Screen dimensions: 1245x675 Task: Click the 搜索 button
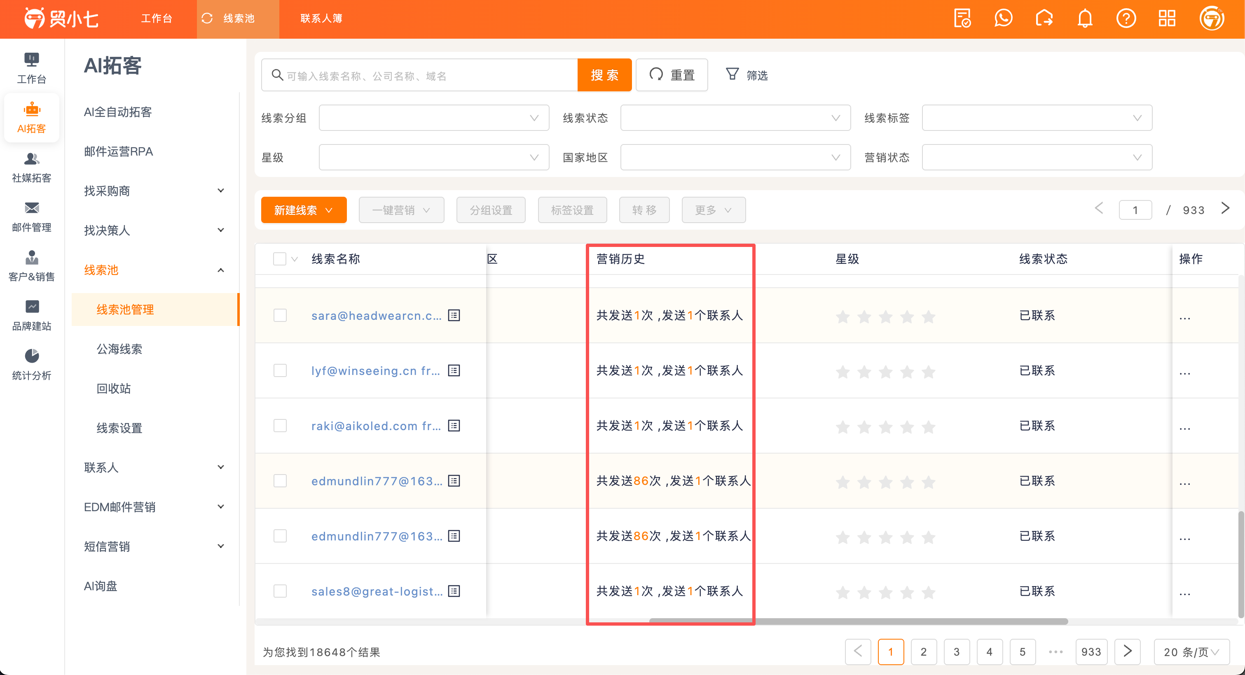tap(604, 75)
